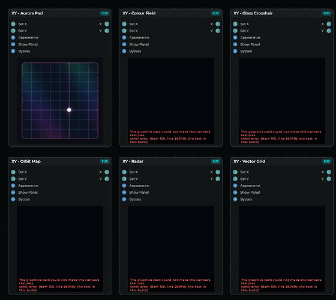Viewport: 336px width, 300px height.
Task: Click the Bypass port on XY - Vector Grid
Action: (x=235, y=199)
